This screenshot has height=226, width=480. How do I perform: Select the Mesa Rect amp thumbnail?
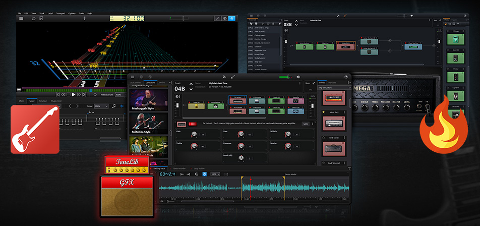pyautogui.click(x=334, y=124)
